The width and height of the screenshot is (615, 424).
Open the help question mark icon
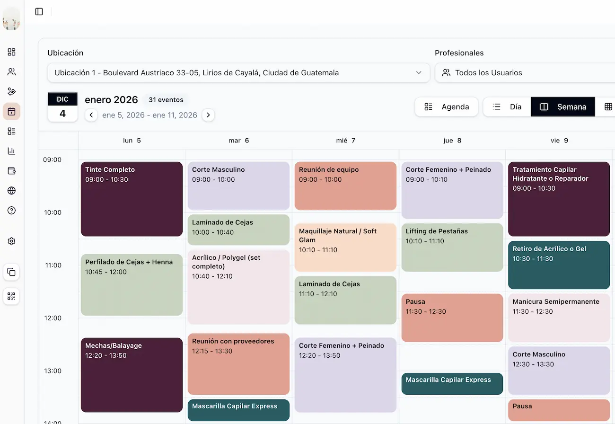pos(12,211)
